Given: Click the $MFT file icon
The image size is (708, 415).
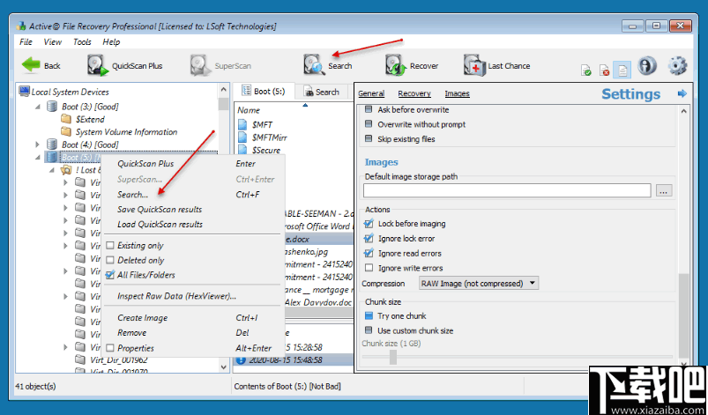Looking at the screenshot, I should click(242, 124).
